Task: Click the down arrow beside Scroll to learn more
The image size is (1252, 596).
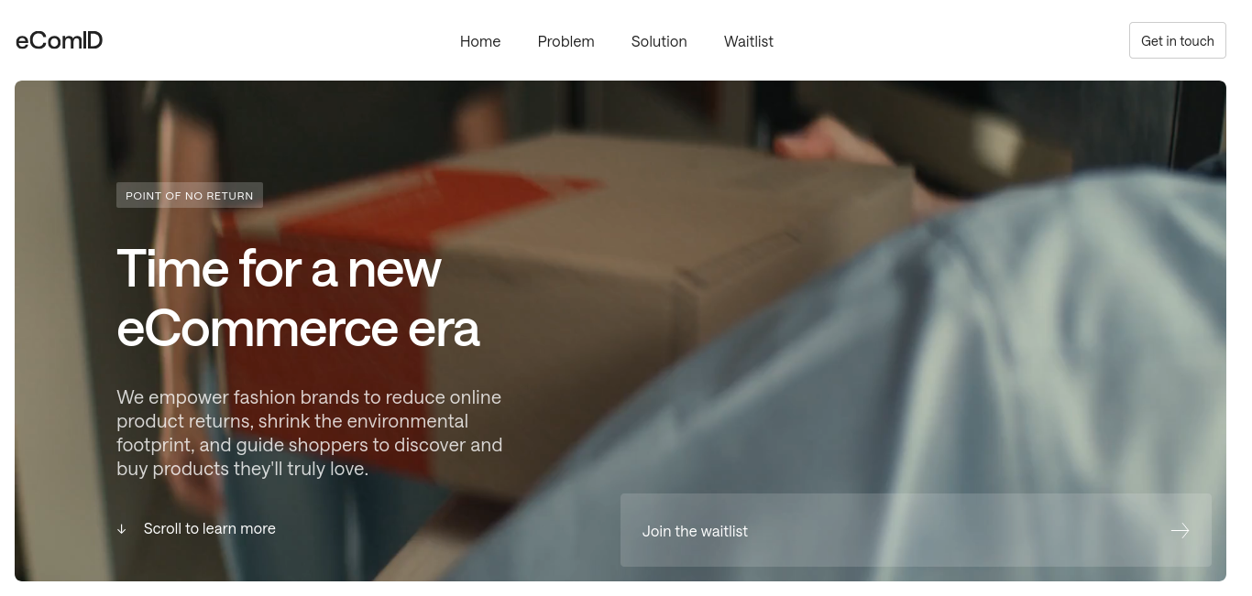Action: [122, 529]
